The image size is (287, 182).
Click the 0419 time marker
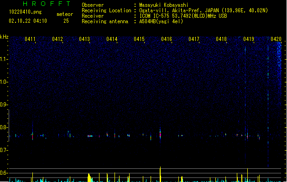tap(249, 39)
